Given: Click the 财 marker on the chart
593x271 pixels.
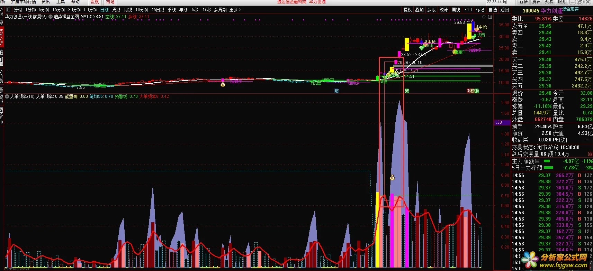Looking at the screenshot, I should pyautogui.click(x=336, y=91).
